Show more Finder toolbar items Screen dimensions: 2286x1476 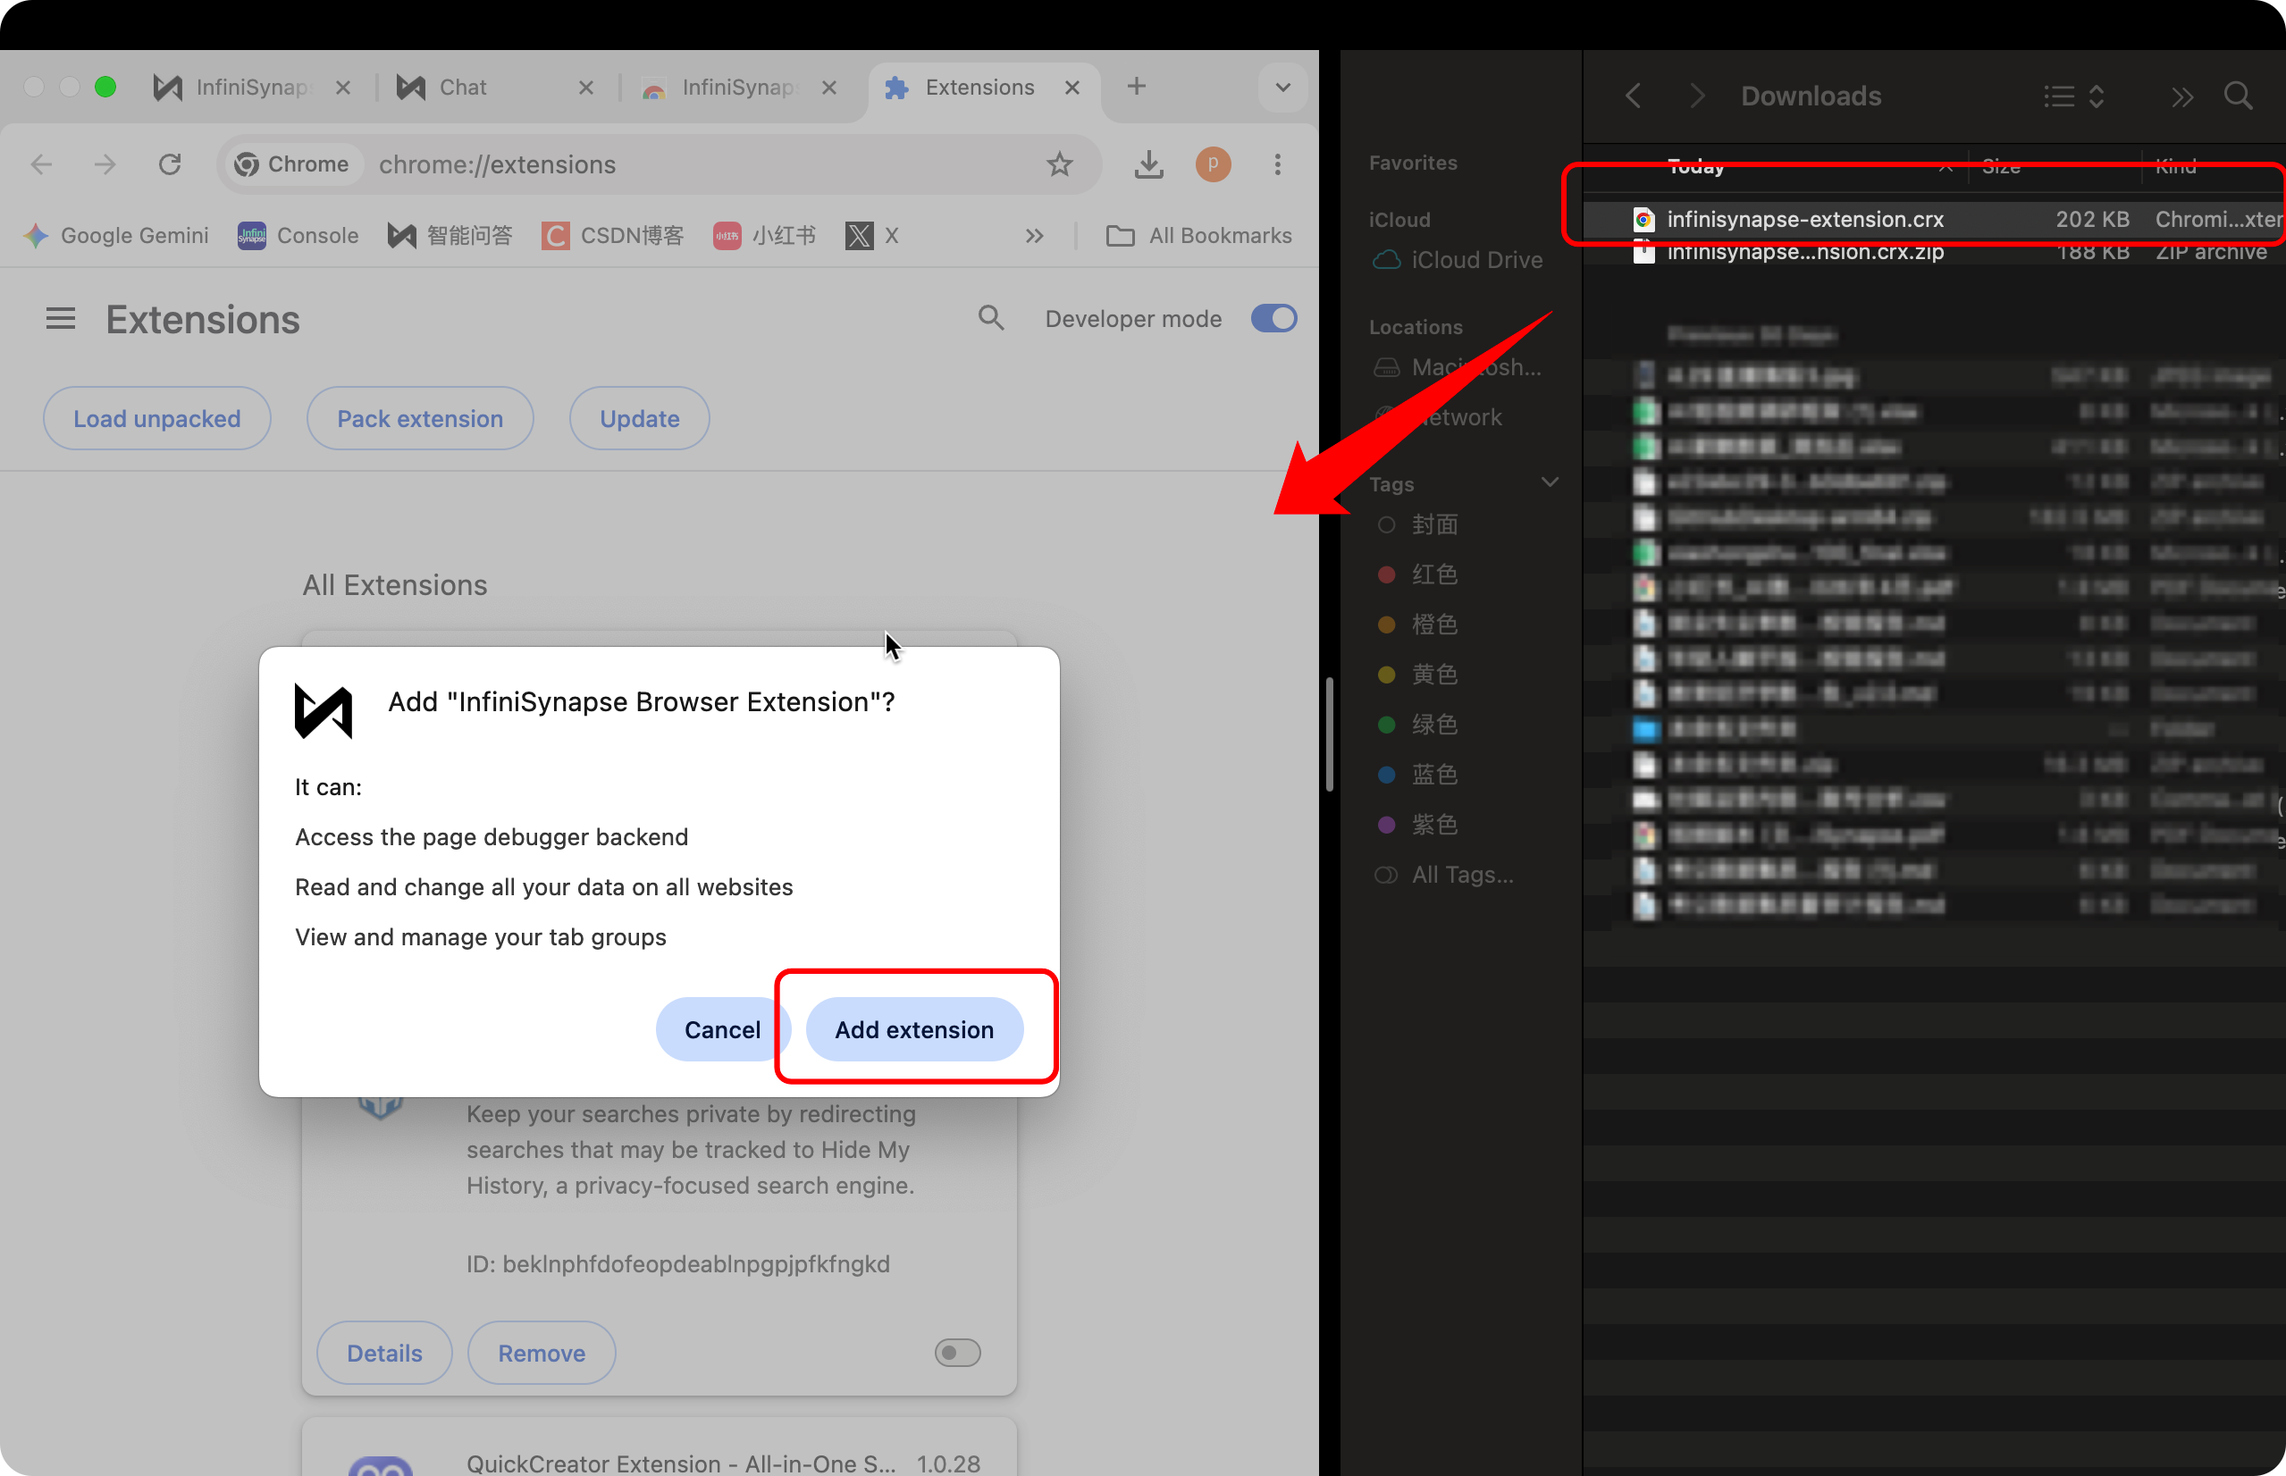[2182, 96]
